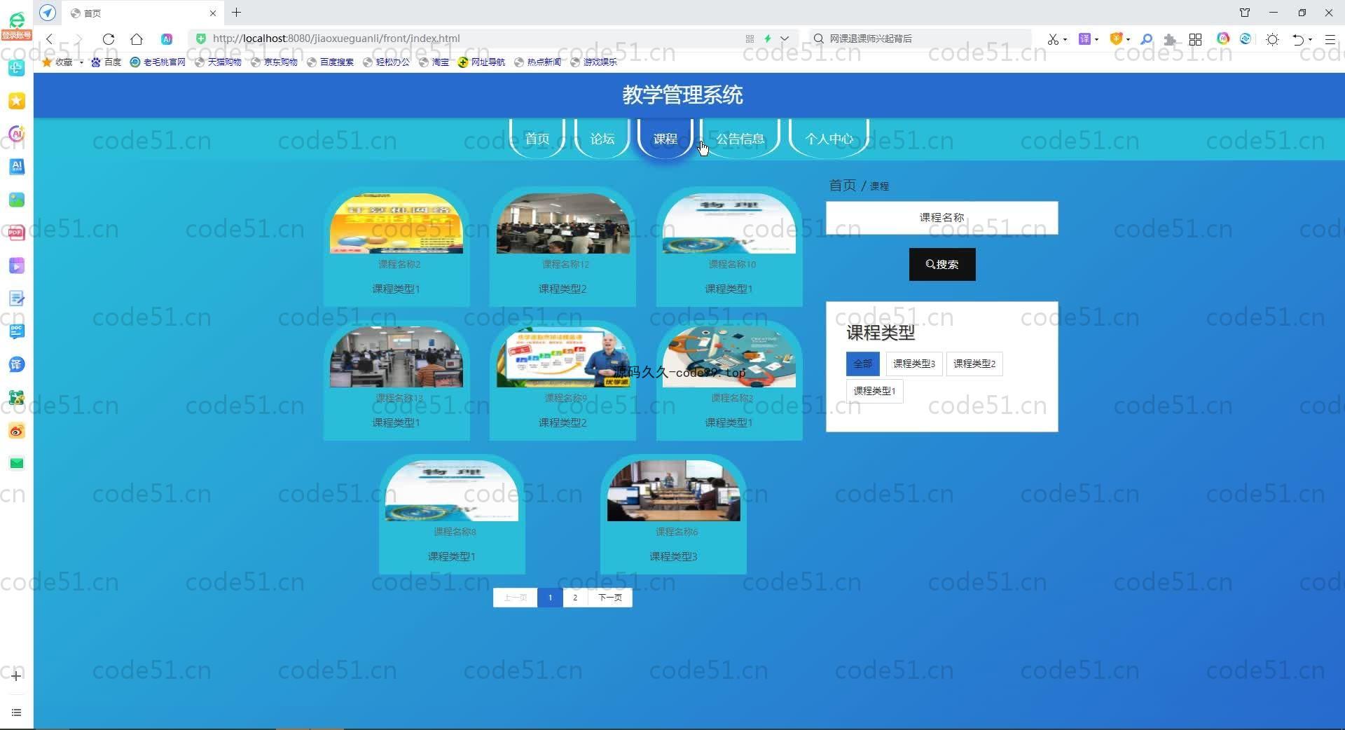Click the yellow star favorites sidebar icon
This screenshot has height=730, width=1345.
click(17, 101)
